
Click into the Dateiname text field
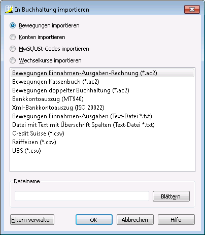pyautogui.click(x=82, y=196)
